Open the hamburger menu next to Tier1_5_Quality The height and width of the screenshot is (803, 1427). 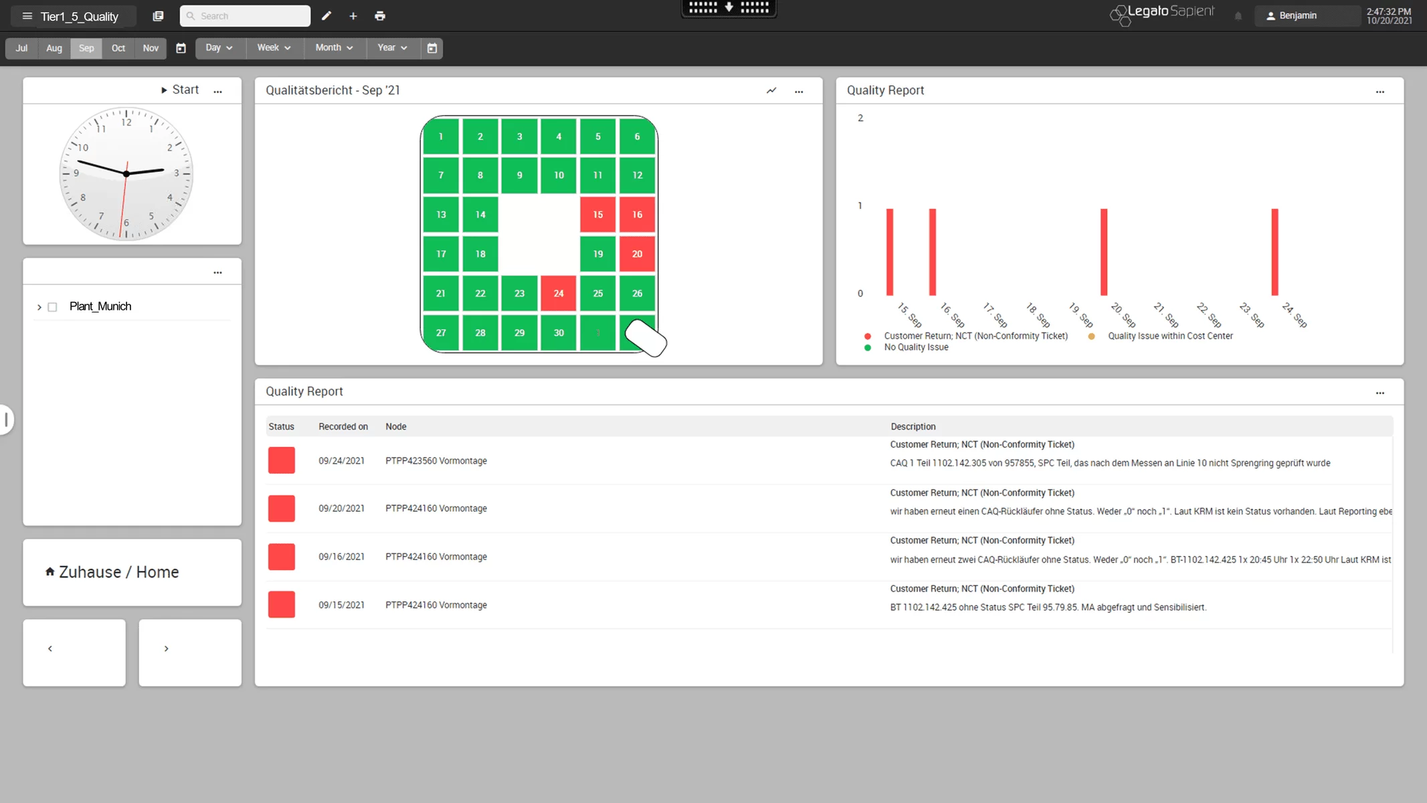click(27, 16)
